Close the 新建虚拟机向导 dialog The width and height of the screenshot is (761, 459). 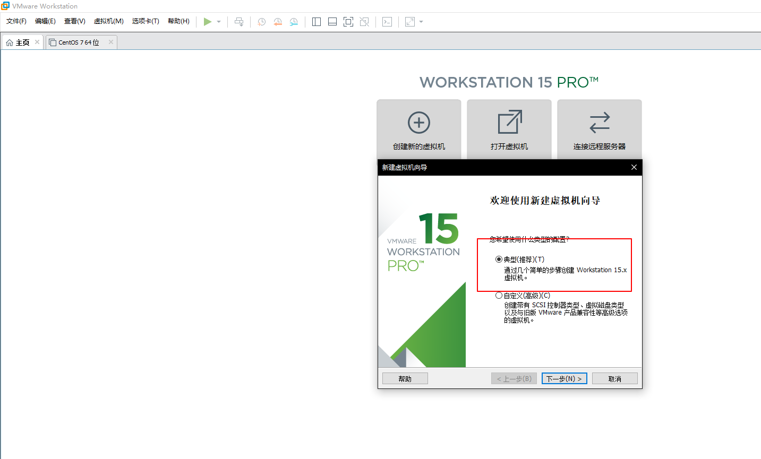(x=634, y=167)
